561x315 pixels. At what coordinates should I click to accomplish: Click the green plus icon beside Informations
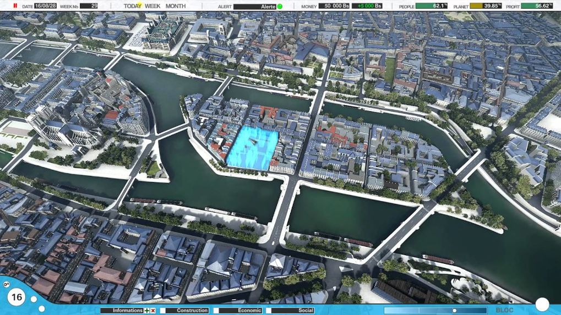coord(146,311)
